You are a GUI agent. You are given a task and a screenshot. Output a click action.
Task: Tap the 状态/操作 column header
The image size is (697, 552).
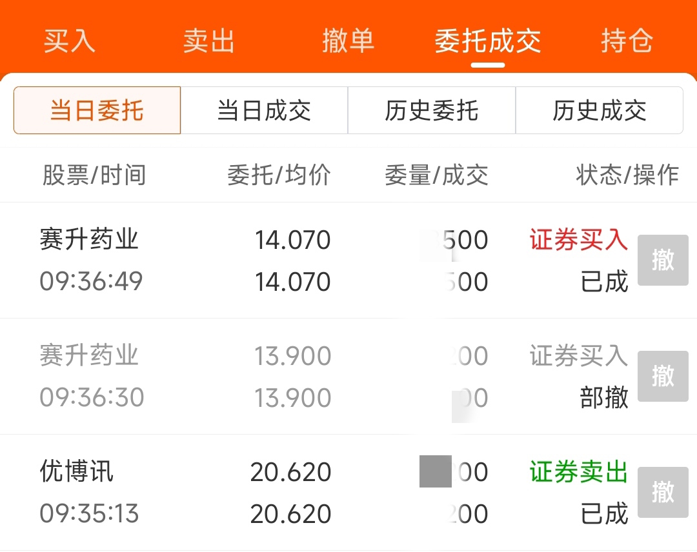point(627,175)
